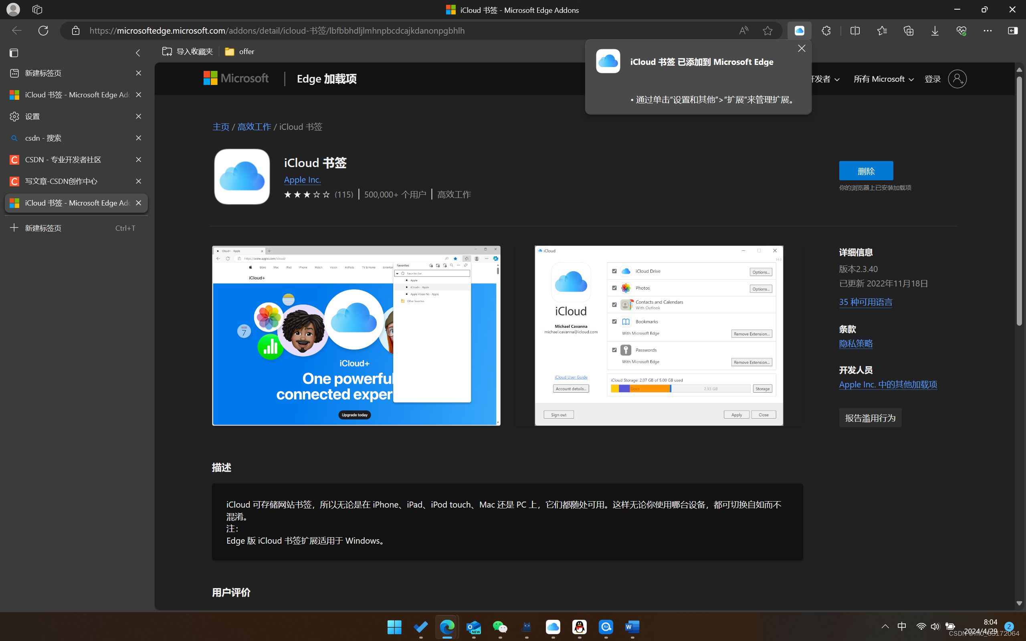Expand the 开发者 dropdown

click(825, 79)
